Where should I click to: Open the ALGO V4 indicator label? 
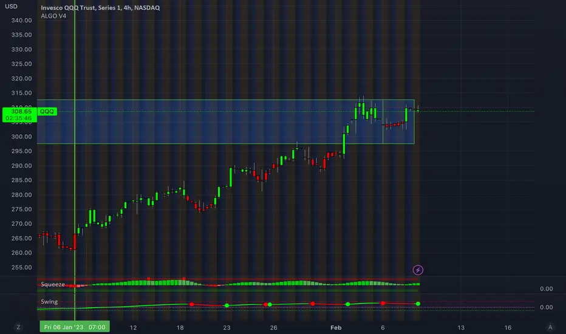tap(53, 16)
